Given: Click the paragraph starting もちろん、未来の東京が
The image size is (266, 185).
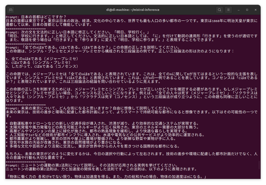Looking at the screenshot, I should 132,155.
